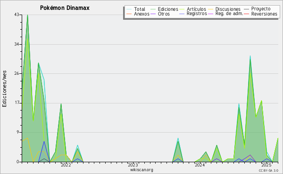The width and height of the screenshot is (283, 174).
Task: Click the 43 y-axis value
Action: (17, 15)
